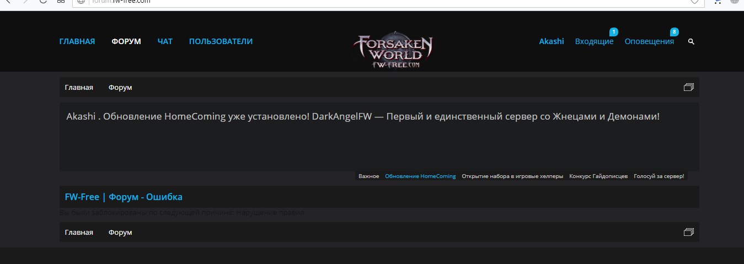Image resolution: width=744 pixels, height=264 pixels.
Task: Focus the browser address bar
Action: [386, 2]
